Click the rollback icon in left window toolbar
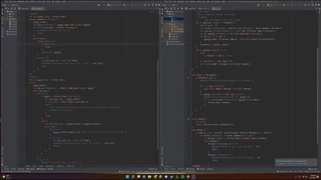 (149, 5)
